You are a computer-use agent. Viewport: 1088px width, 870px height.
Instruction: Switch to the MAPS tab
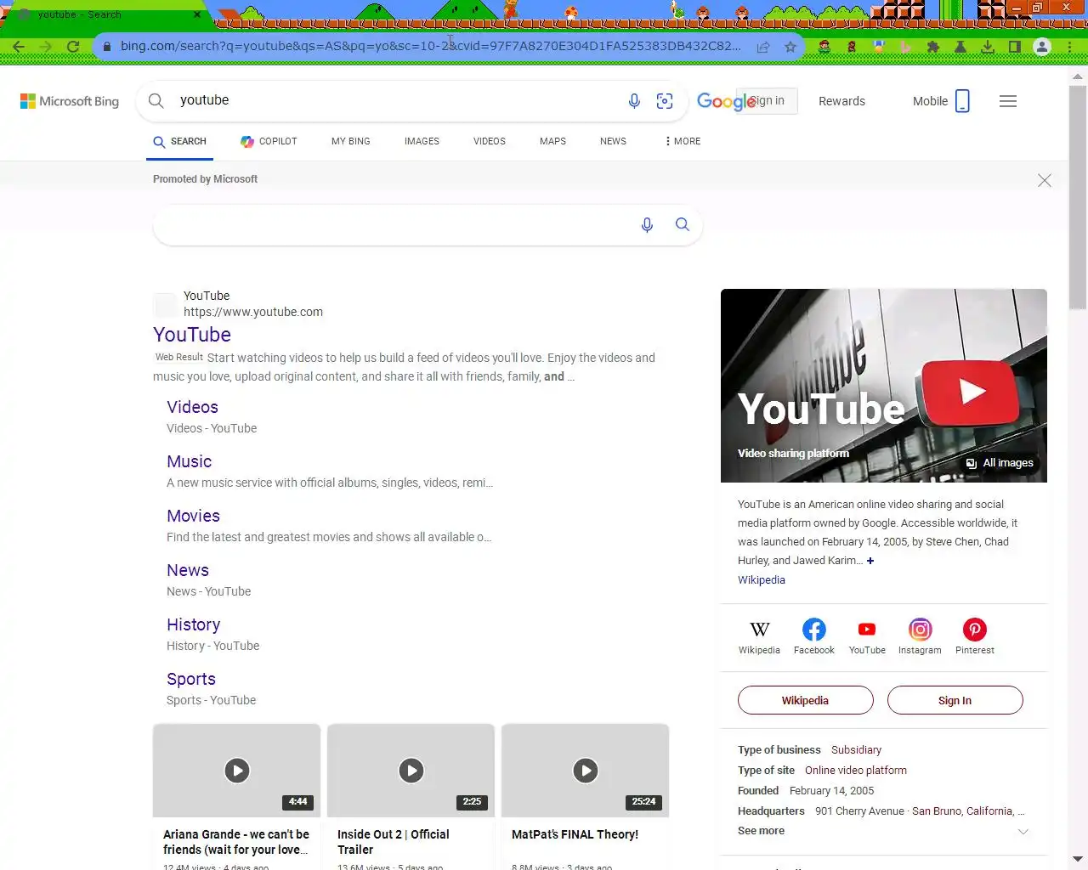[552, 141]
